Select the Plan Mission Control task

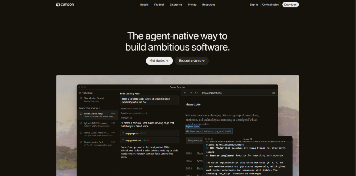(x=97, y=100)
